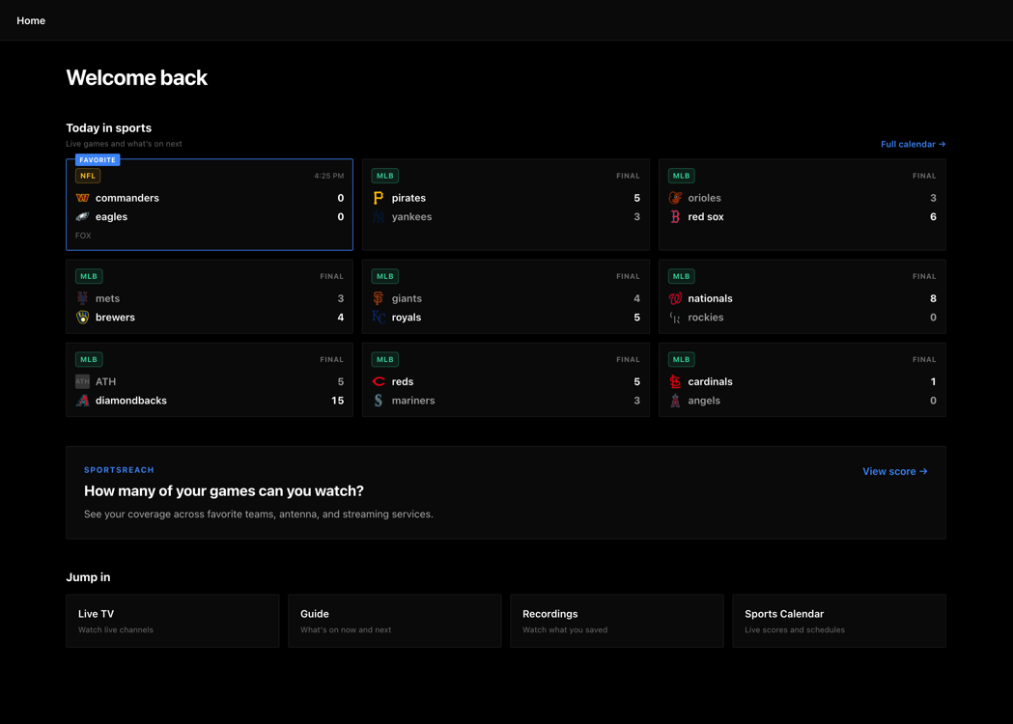The width and height of the screenshot is (1013, 724).
Task: Click the 'red sox' team name
Action: click(706, 217)
